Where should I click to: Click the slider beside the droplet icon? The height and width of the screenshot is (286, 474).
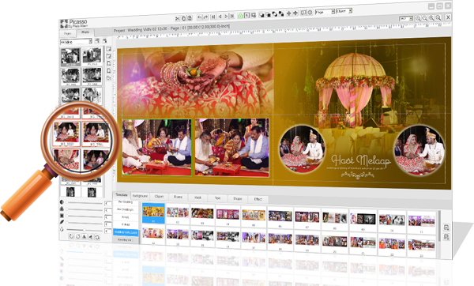tap(85, 230)
